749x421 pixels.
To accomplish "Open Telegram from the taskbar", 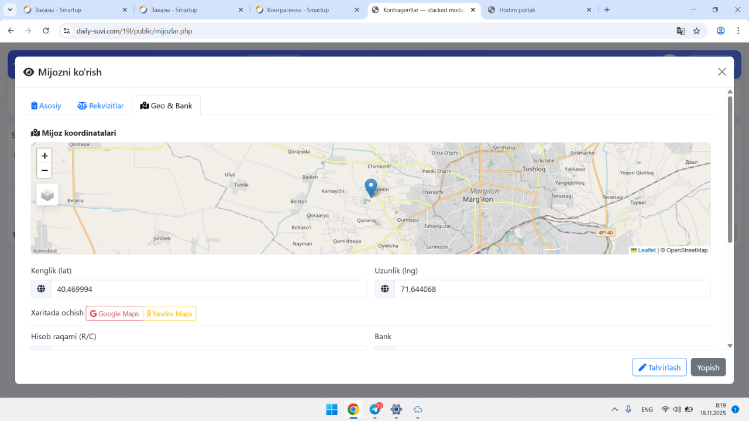I will click(x=375, y=409).
